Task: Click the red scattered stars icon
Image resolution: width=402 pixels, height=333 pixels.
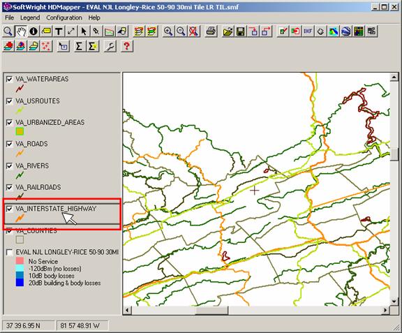Action: [46, 46]
